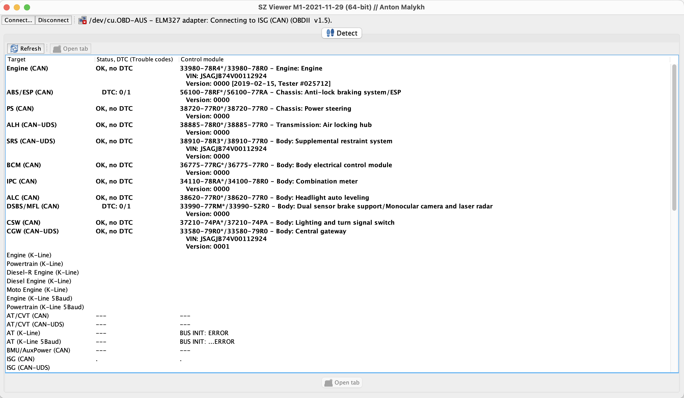The height and width of the screenshot is (398, 684).
Task: Click the toolbar drag handle beside Disconnect
Action: [x=74, y=20]
